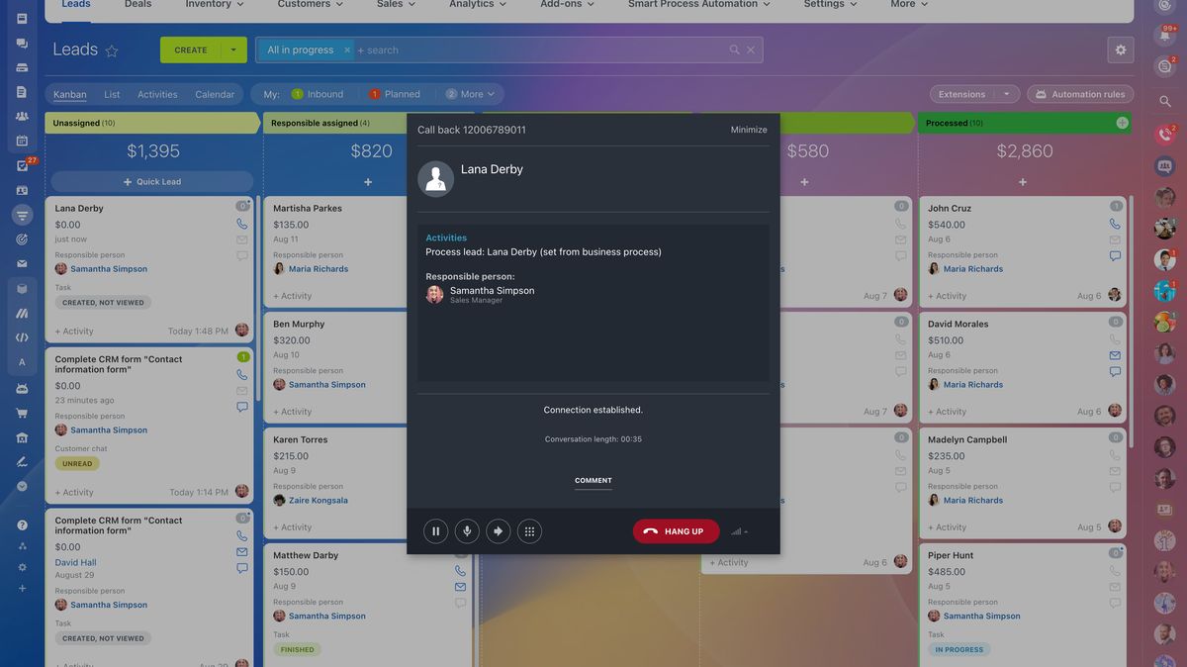
Task: Click the Quick Lead button
Action: click(x=152, y=182)
